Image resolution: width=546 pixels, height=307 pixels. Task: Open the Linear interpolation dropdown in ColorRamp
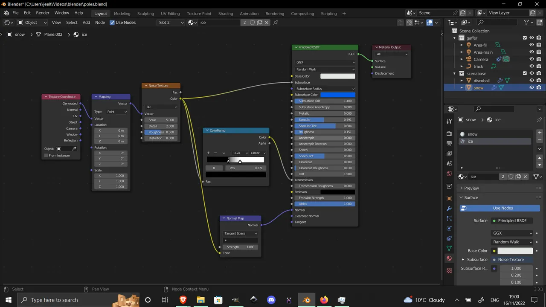point(258,153)
